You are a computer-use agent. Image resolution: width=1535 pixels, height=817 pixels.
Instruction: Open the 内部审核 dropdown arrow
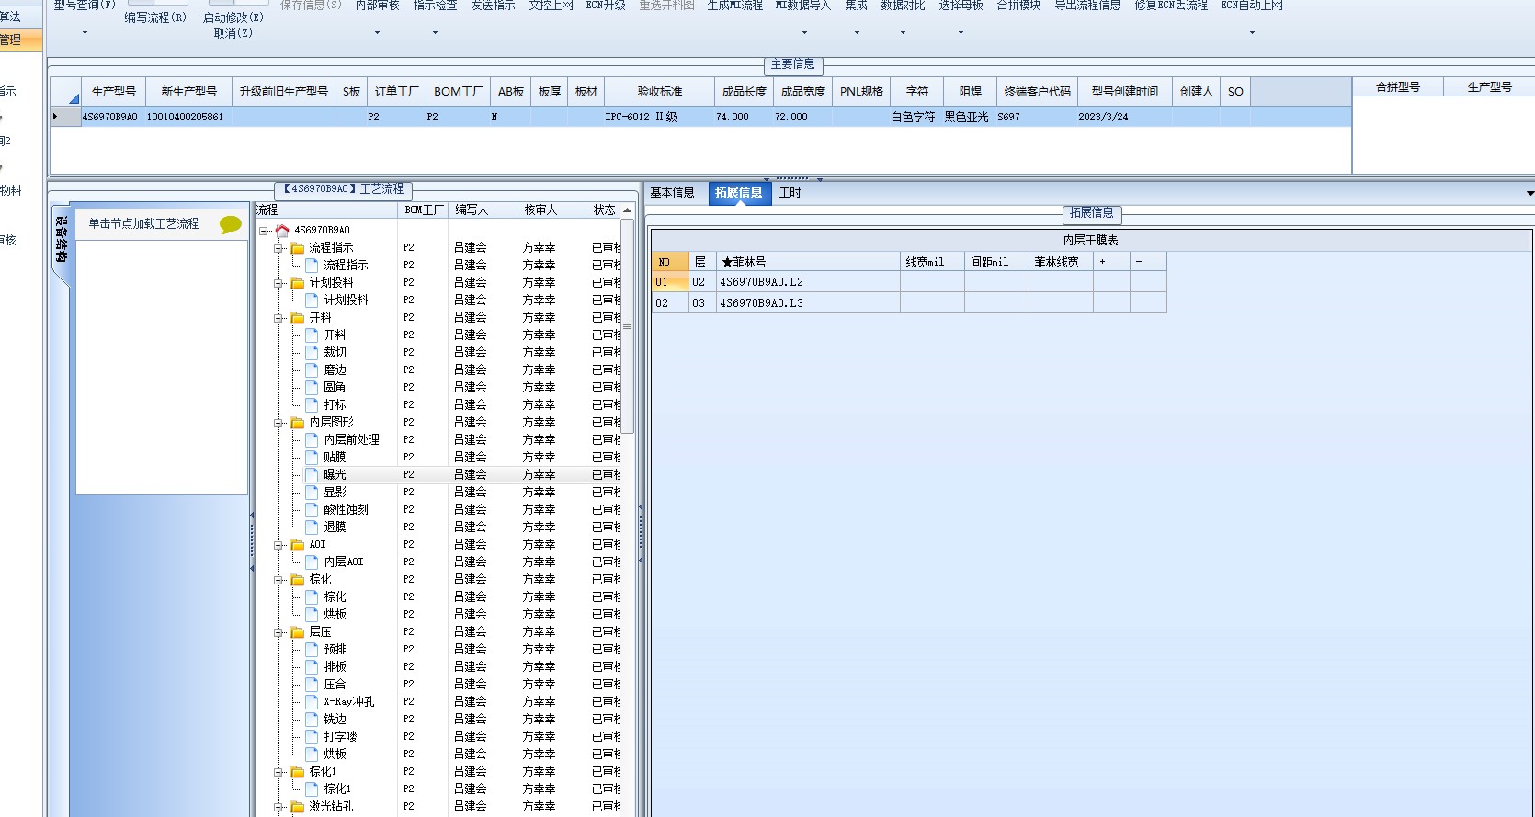tap(377, 33)
